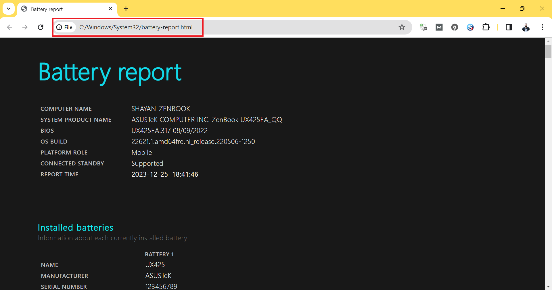Click the battery name value UX425
The height and width of the screenshot is (290, 552).
point(155,265)
